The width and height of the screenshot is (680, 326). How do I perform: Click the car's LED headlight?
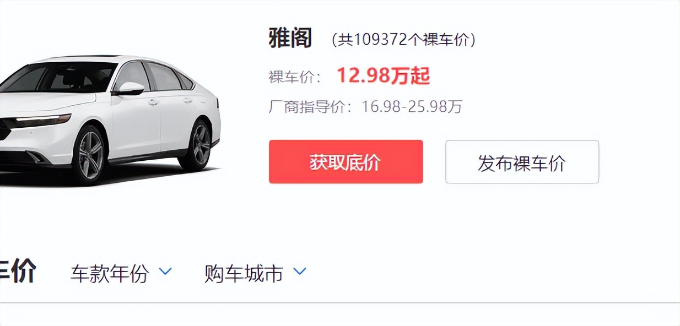[39, 120]
